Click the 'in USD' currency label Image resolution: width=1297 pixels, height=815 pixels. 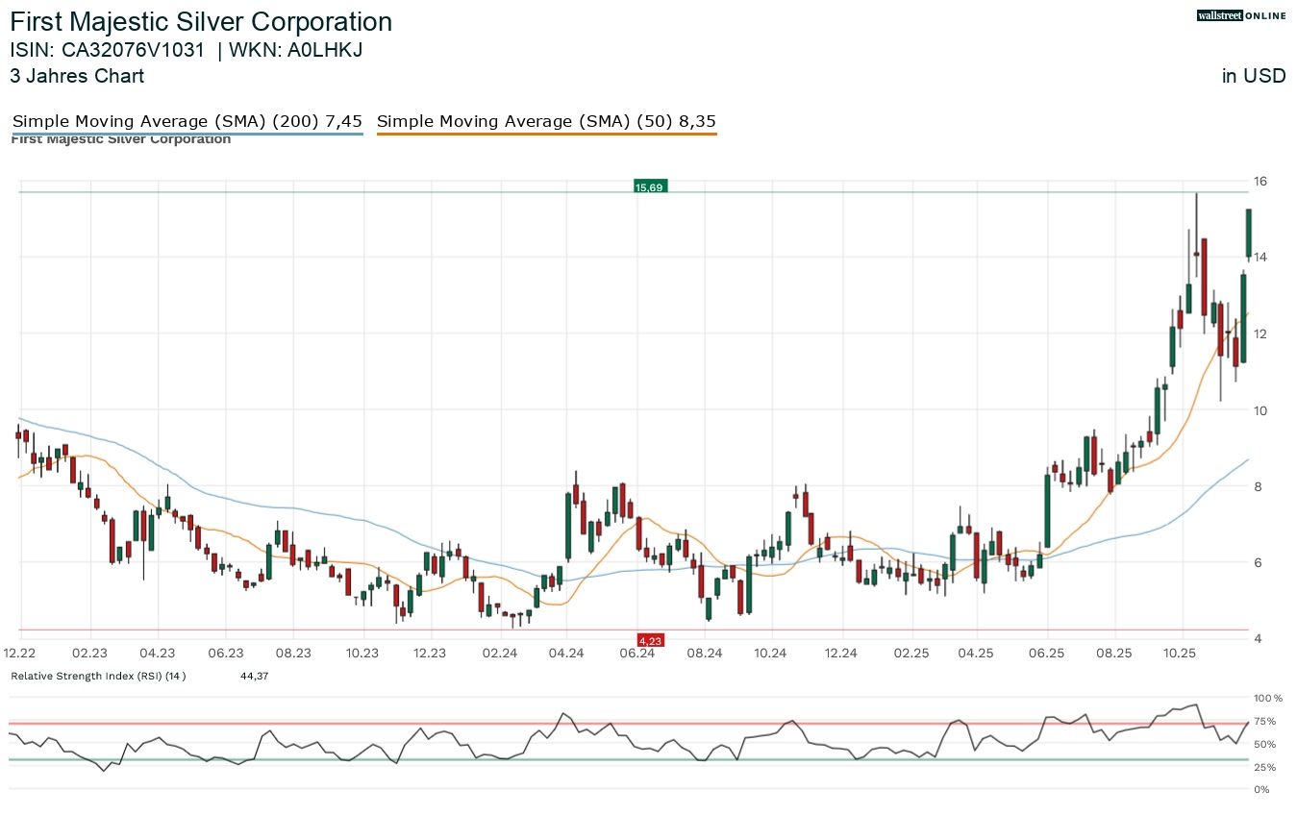(1254, 76)
